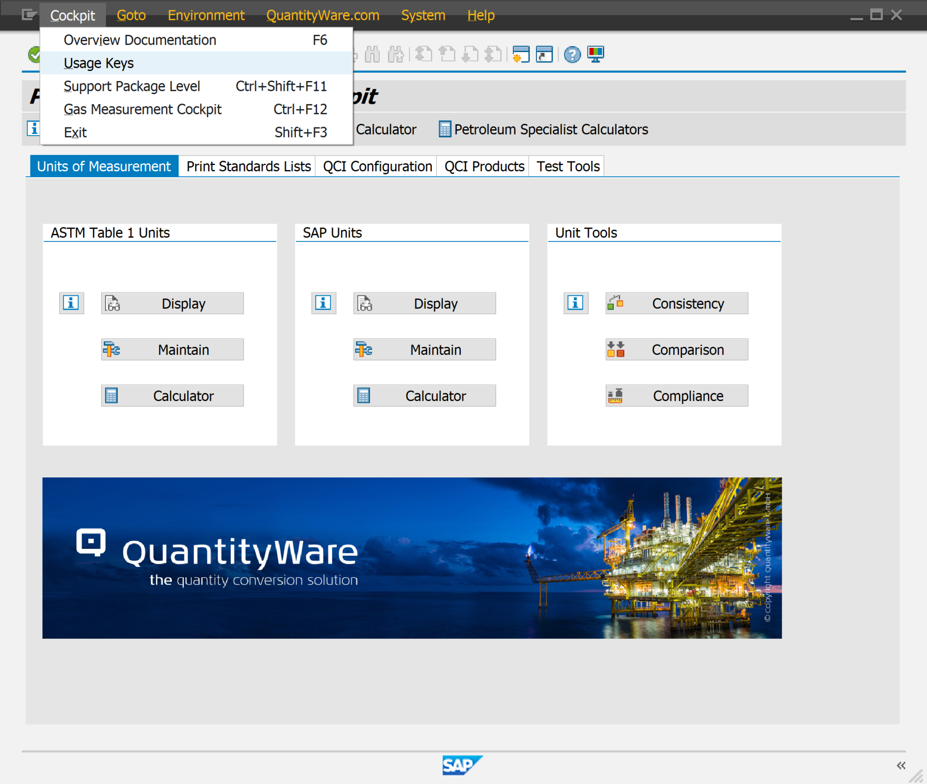Open the SAP Units Calculator icon
This screenshot has height=784, width=927.
[364, 395]
